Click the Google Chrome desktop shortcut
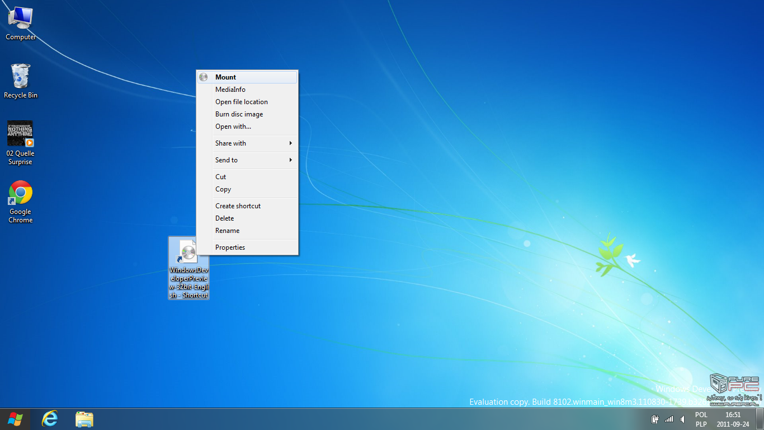 (x=21, y=202)
